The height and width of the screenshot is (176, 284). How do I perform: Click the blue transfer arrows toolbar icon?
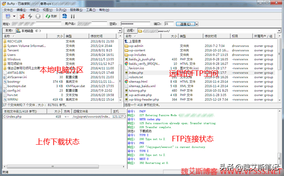point(65,16)
